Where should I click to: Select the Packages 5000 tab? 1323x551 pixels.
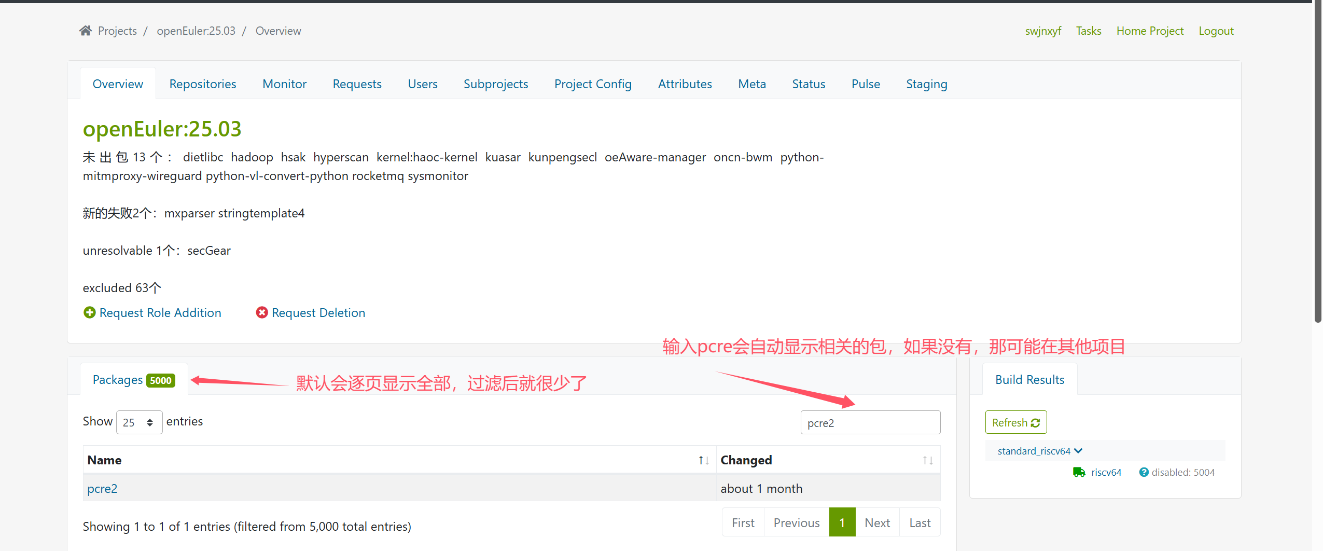pyautogui.click(x=134, y=380)
